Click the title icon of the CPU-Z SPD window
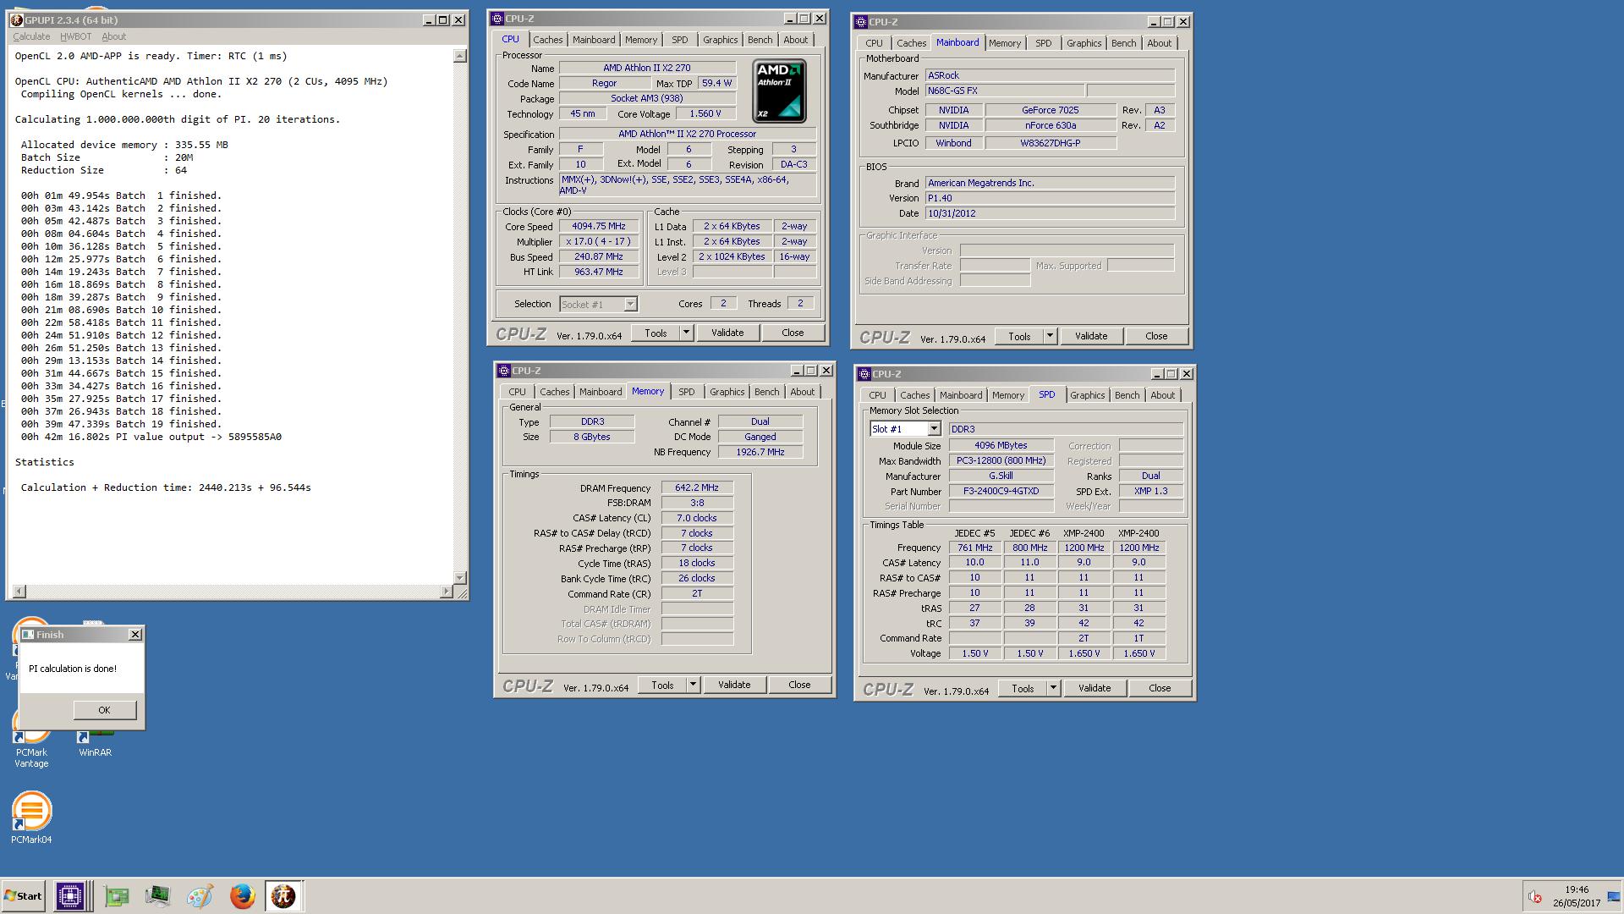1624x914 pixels. [x=864, y=374]
